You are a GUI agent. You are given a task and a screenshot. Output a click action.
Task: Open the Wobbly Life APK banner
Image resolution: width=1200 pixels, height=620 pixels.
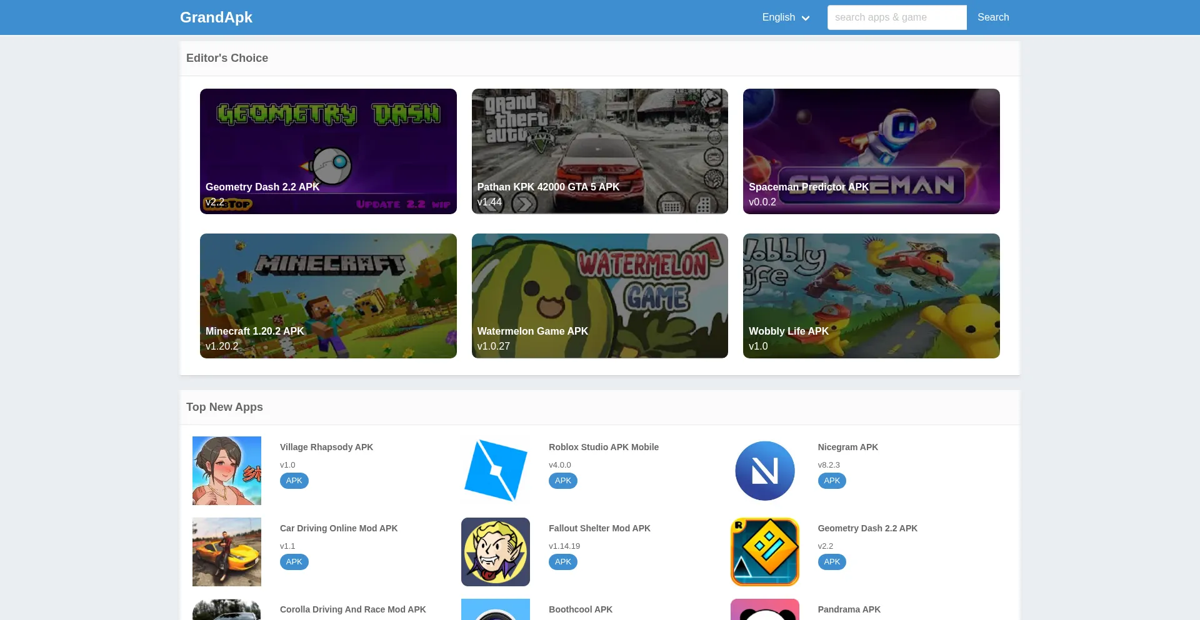pos(871,295)
